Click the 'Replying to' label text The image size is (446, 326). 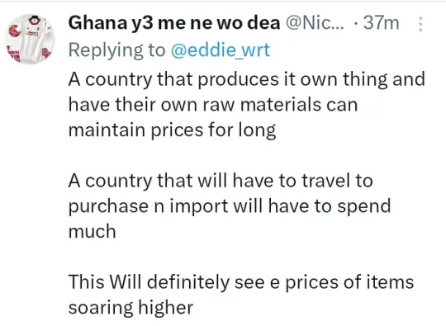pos(117,50)
